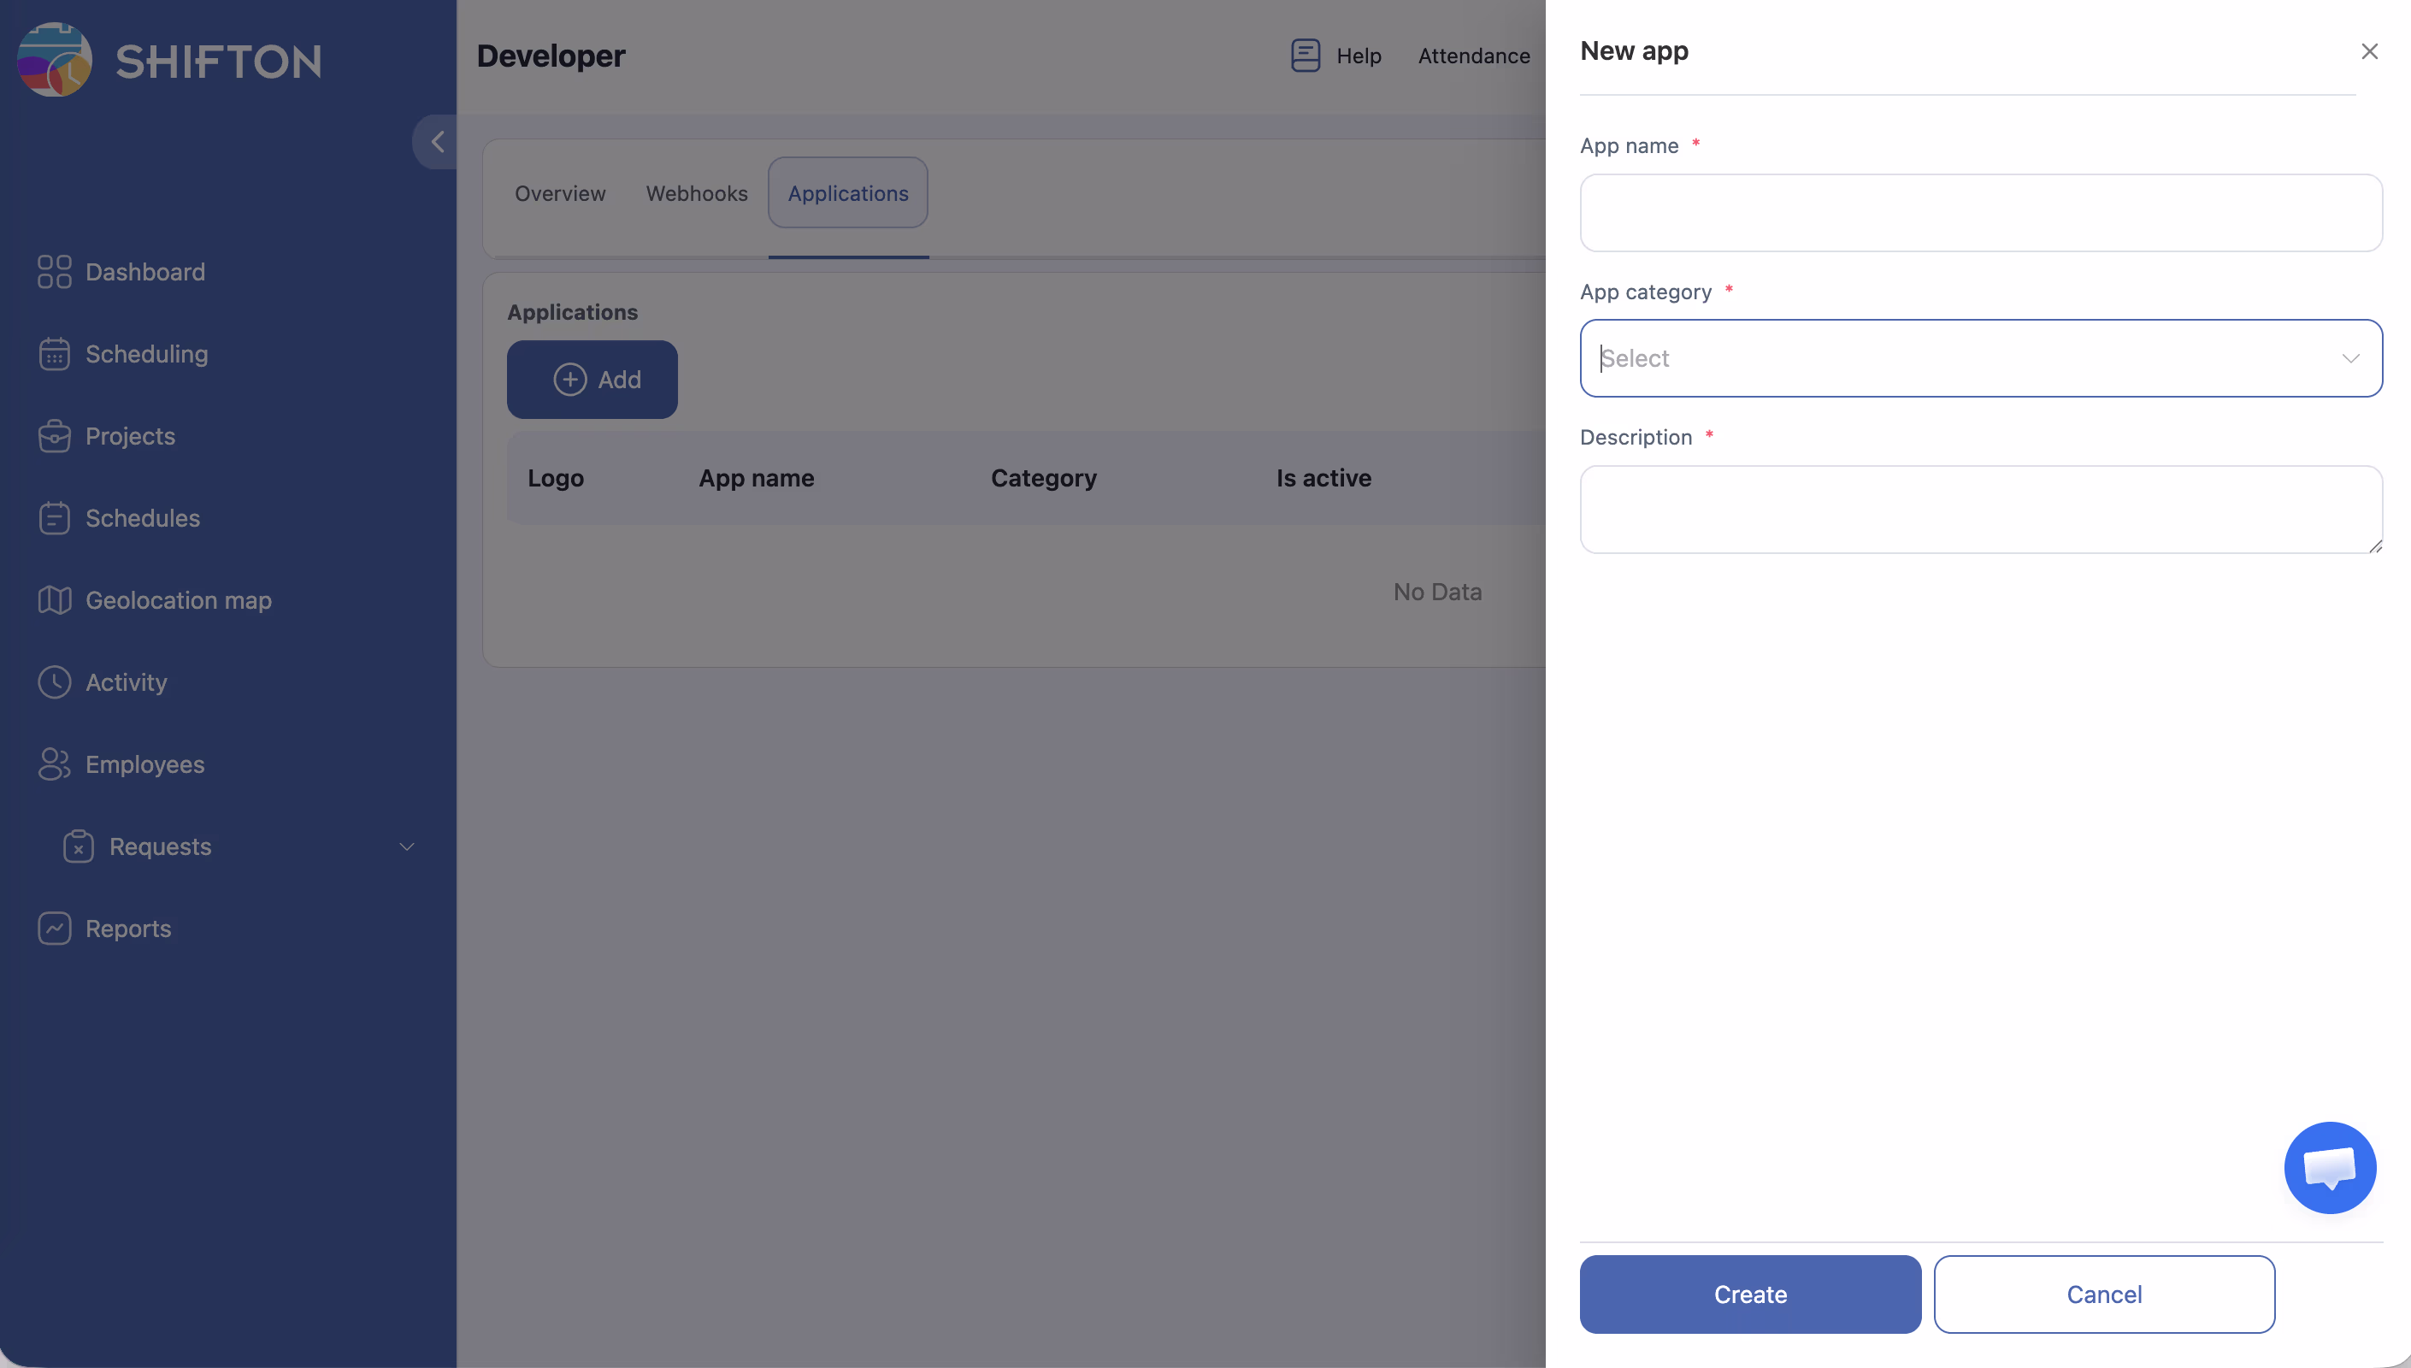The width and height of the screenshot is (2411, 1368).
Task: Click the Projects briefcase icon
Action: [55, 436]
